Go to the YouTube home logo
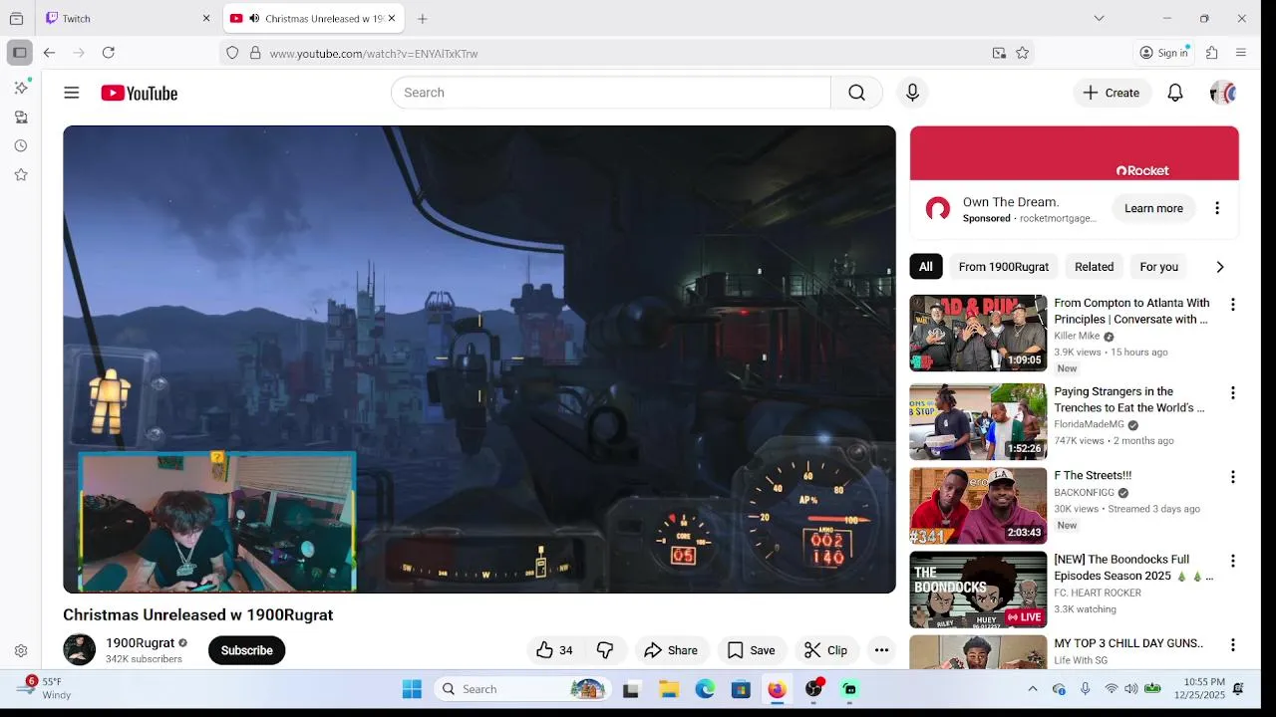 (139, 93)
